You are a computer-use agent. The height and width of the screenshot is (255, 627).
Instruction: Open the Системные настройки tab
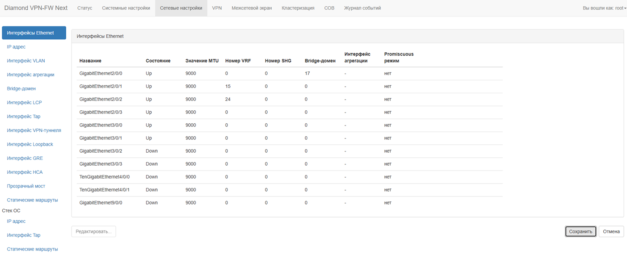click(x=126, y=8)
